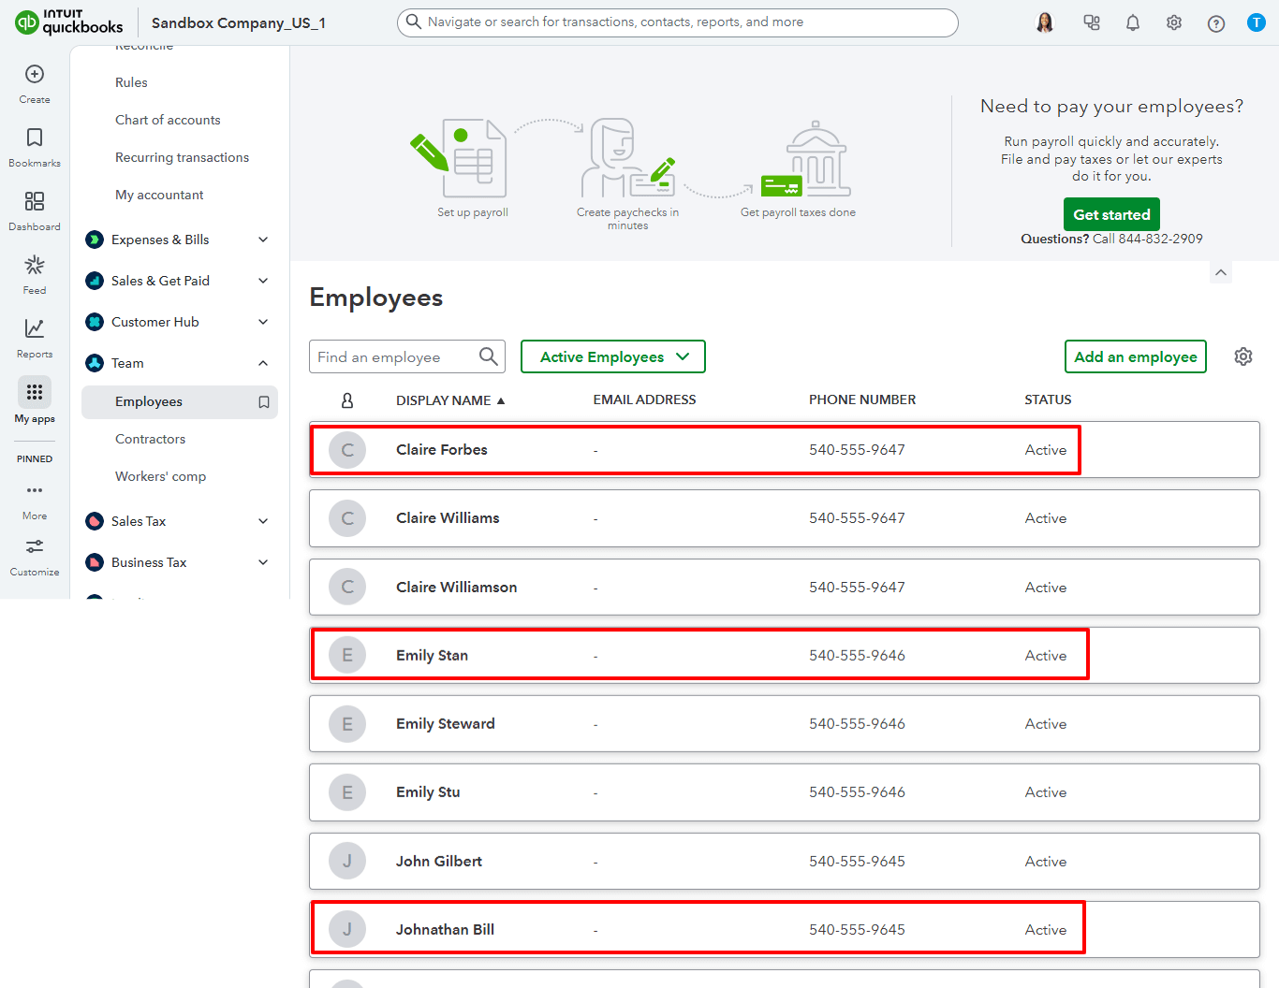Click Get started for payroll setup
This screenshot has height=988, width=1279.
tap(1111, 214)
